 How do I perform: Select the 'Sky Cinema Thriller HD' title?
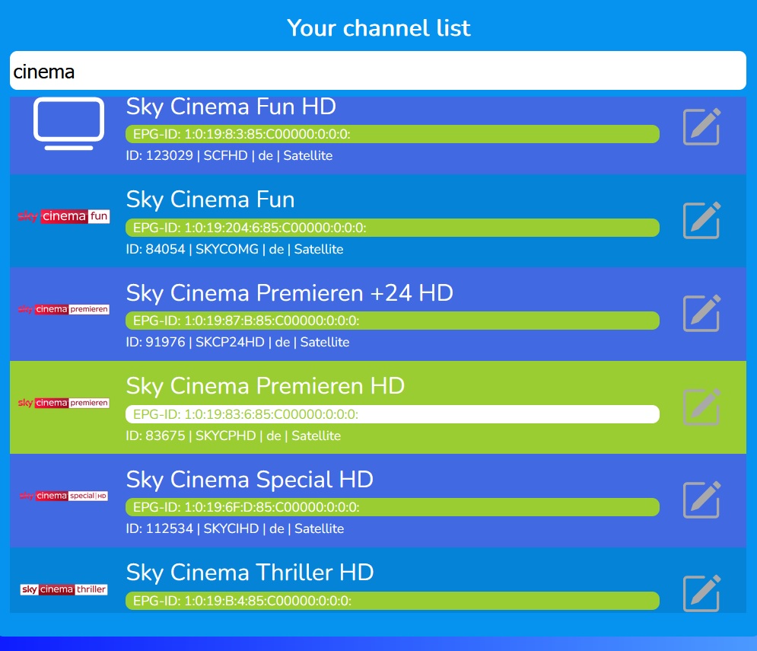[x=250, y=573]
